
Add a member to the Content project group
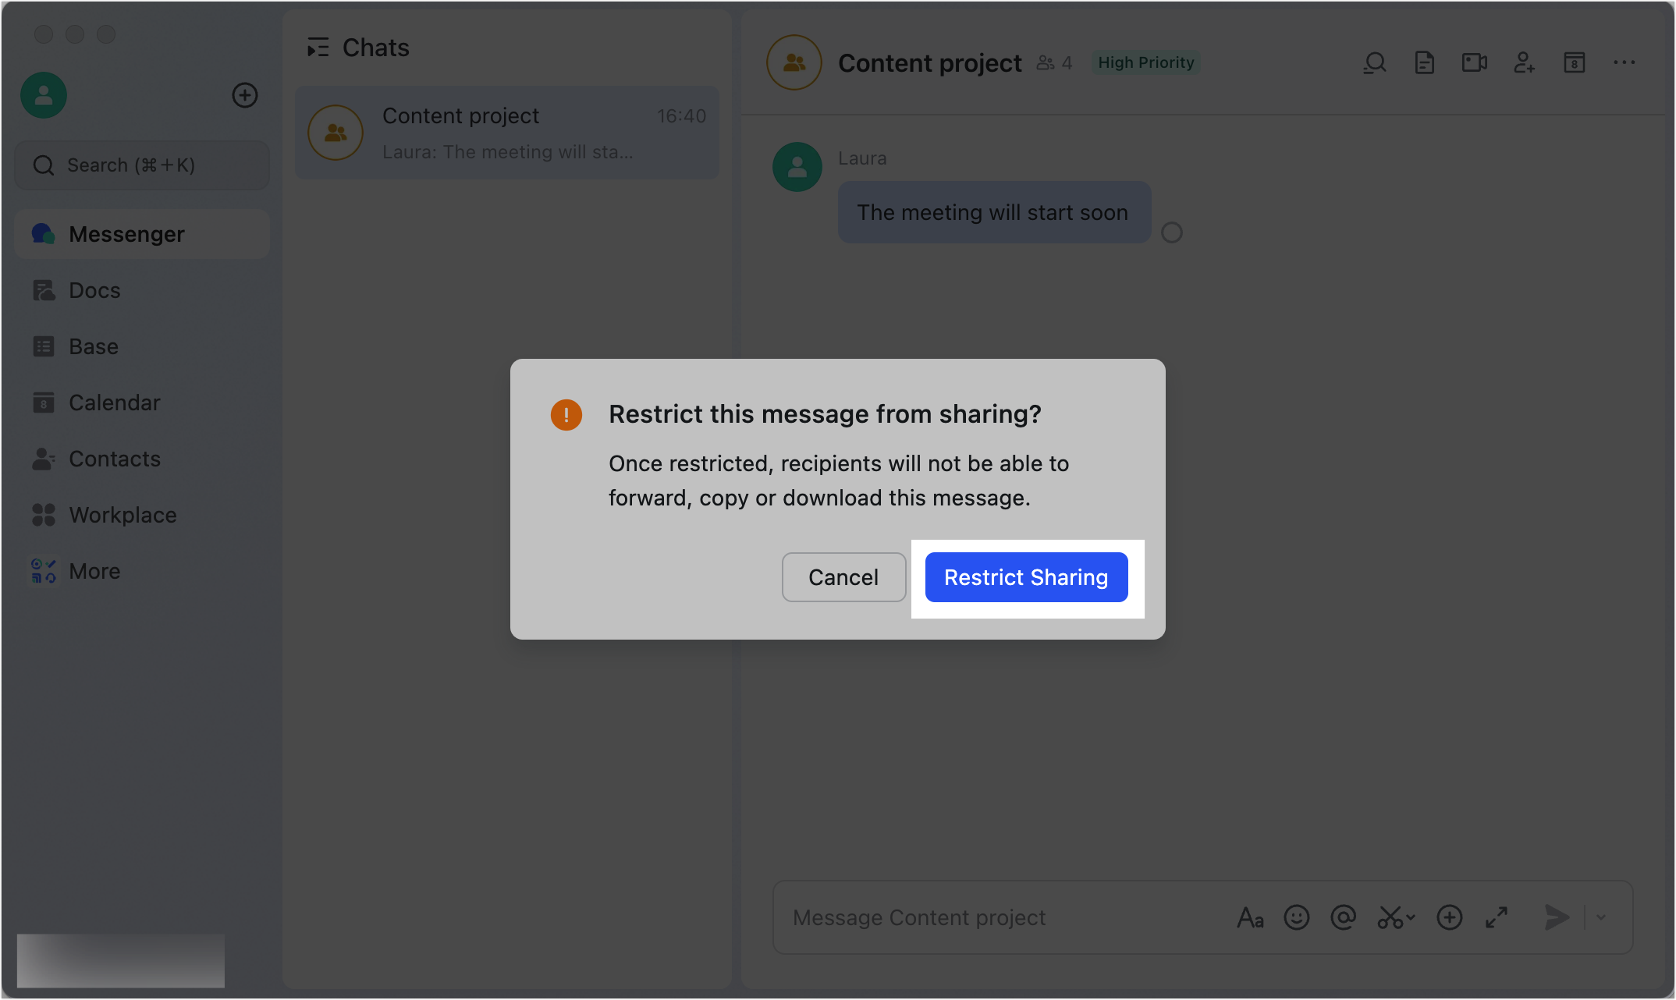pyautogui.click(x=1525, y=62)
